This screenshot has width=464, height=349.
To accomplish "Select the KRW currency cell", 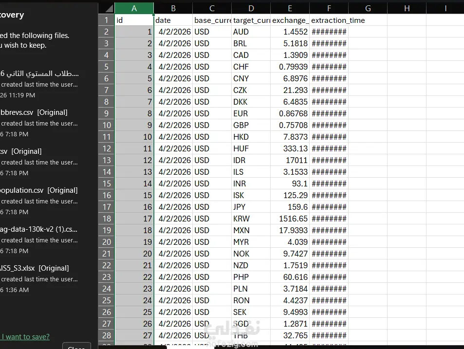I will pos(251,219).
